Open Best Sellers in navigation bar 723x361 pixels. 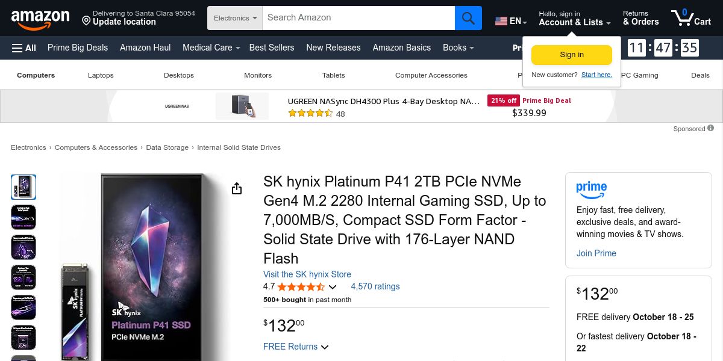pos(272,48)
